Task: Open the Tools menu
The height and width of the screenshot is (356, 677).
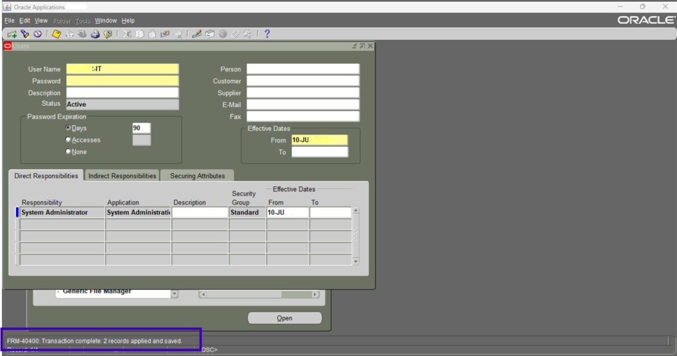Action: click(x=83, y=20)
